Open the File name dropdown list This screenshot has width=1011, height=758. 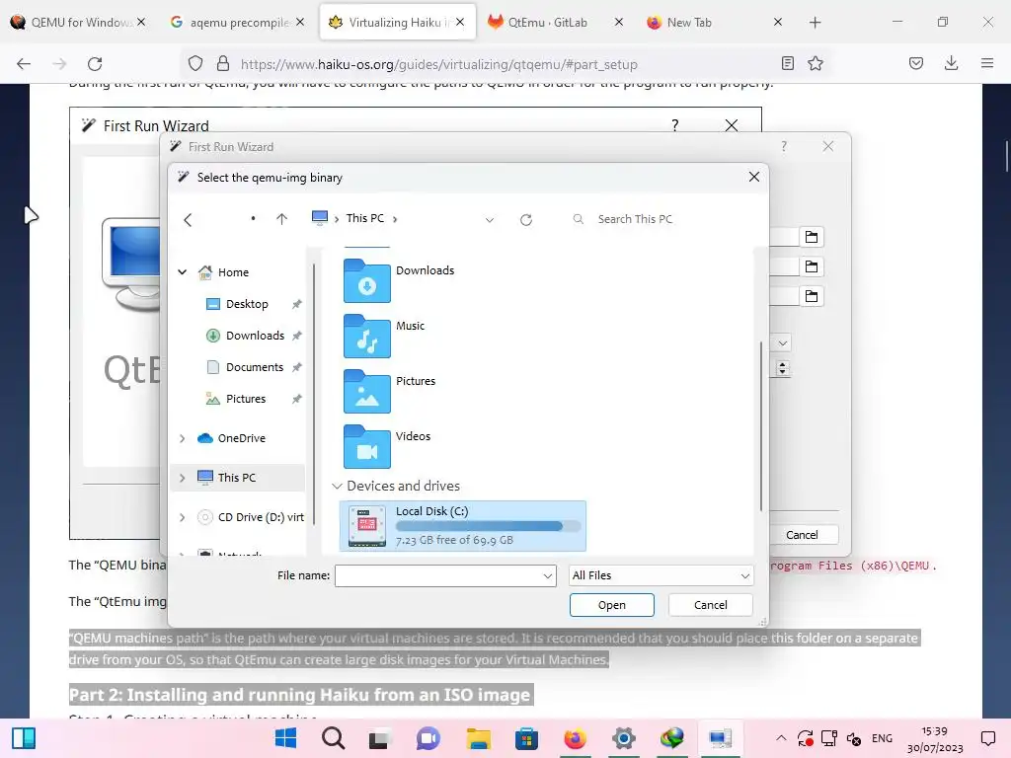coord(547,575)
